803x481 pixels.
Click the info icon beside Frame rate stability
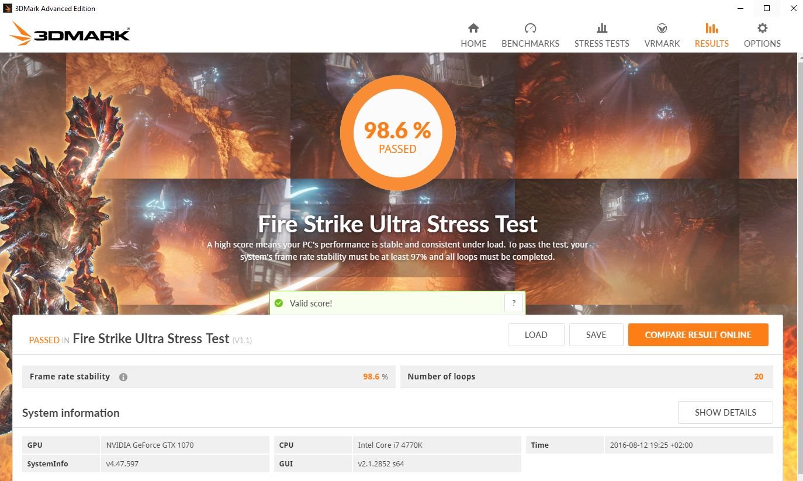[x=123, y=377]
